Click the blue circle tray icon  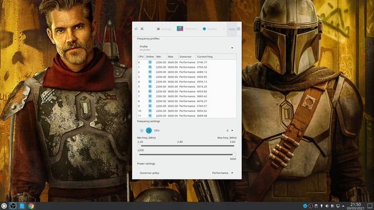305,206
